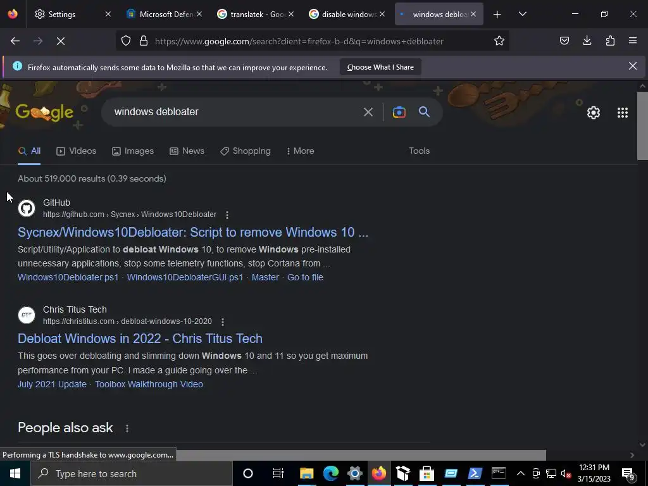Viewport: 648px width, 486px height.
Task: Open Firefox downloads panel
Action: (x=587, y=40)
